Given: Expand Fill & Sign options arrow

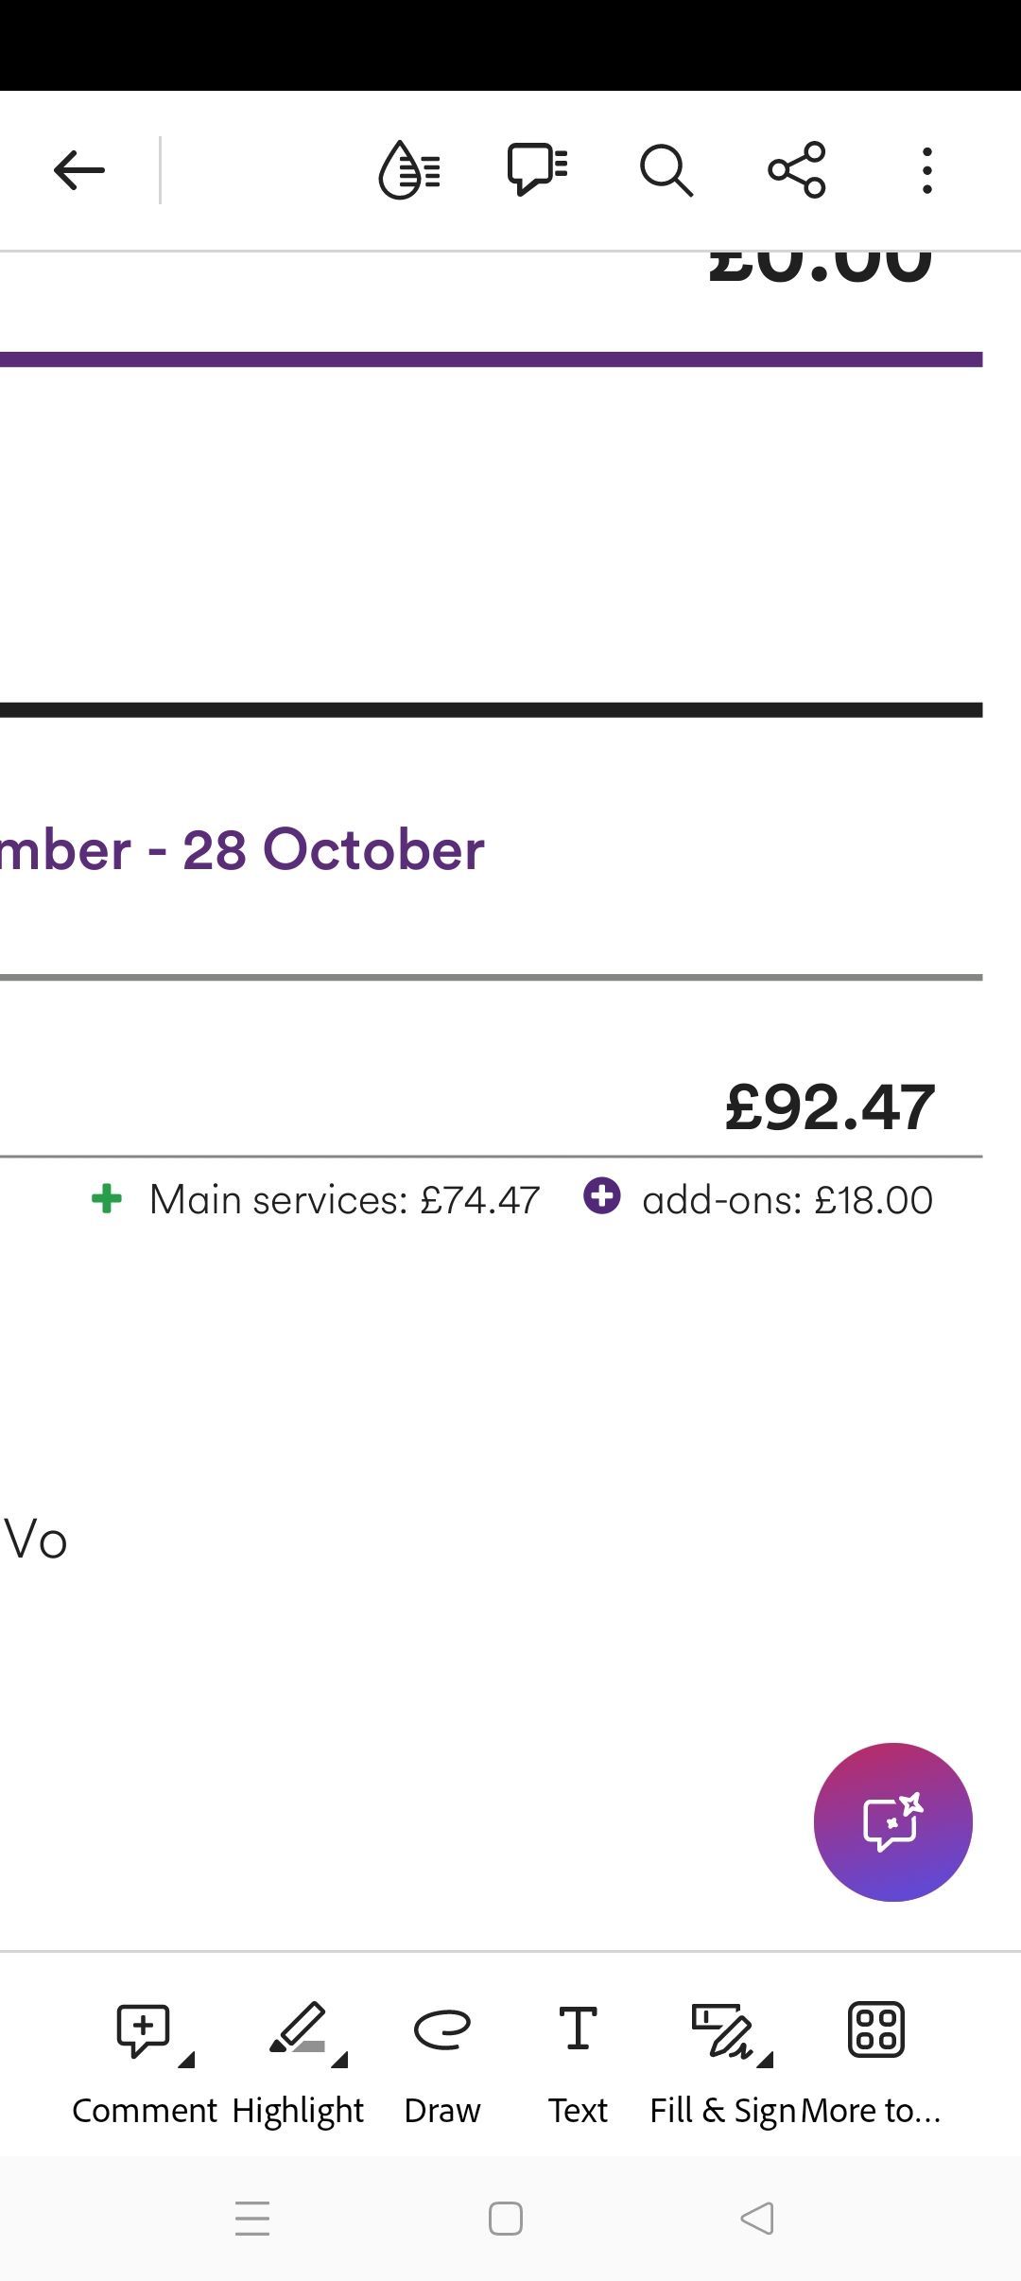Looking at the screenshot, I should (765, 2059).
